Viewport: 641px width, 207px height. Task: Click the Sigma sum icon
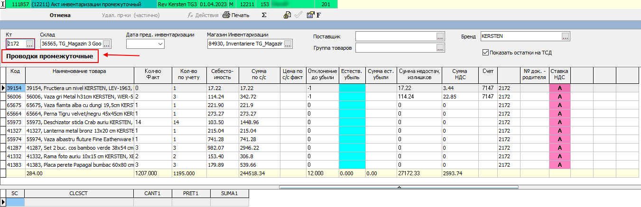[264, 15]
